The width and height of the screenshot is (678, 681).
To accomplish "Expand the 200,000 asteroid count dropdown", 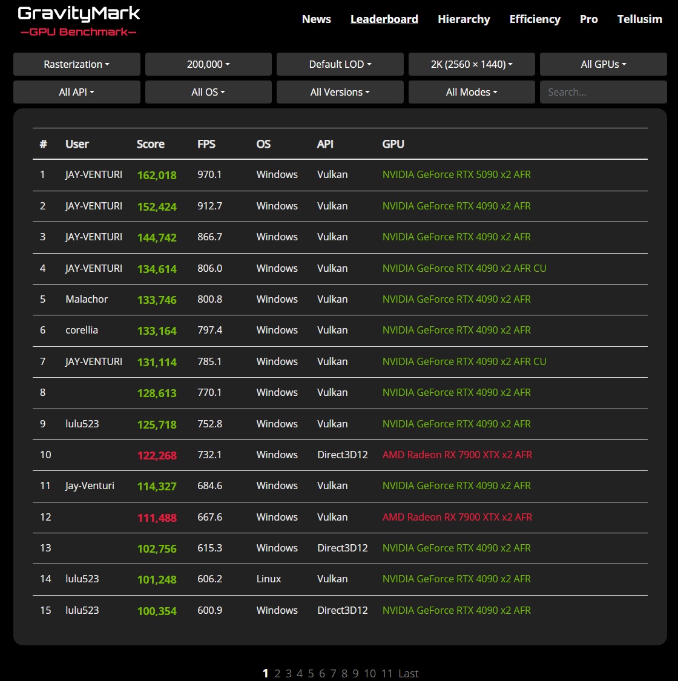I will coord(208,64).
